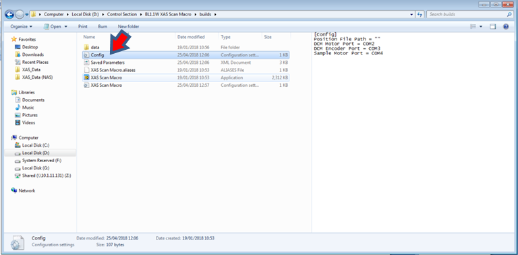Image resolution: width=518 pixels, height=255 pixels.
Task: Sort by the Size column header
Action: pos(268,37)
